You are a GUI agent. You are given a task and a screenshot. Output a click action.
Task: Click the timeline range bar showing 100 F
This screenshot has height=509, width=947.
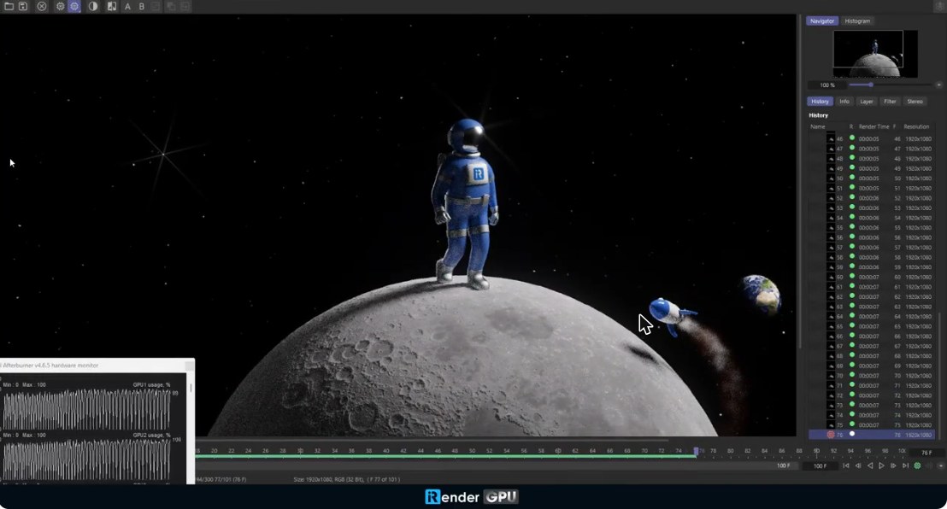[498, 466]
